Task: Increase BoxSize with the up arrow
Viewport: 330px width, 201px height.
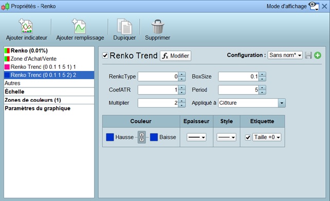Action: 262,75
